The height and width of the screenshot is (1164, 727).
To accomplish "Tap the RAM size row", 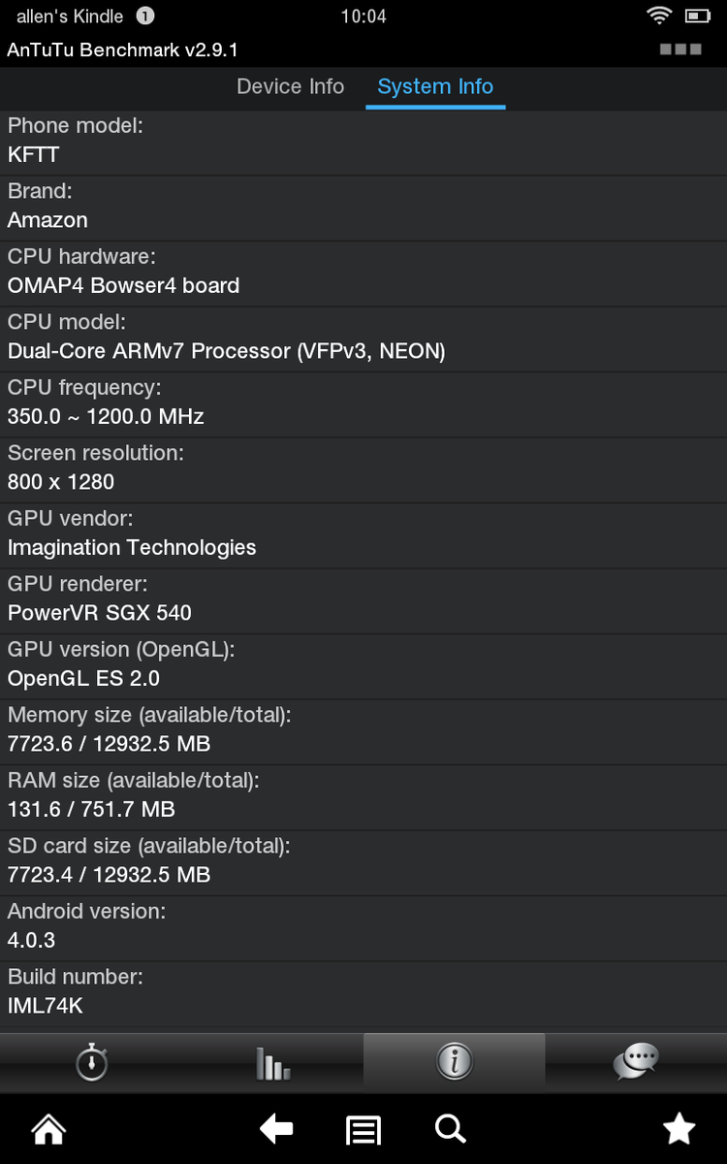I will [363, 796].
